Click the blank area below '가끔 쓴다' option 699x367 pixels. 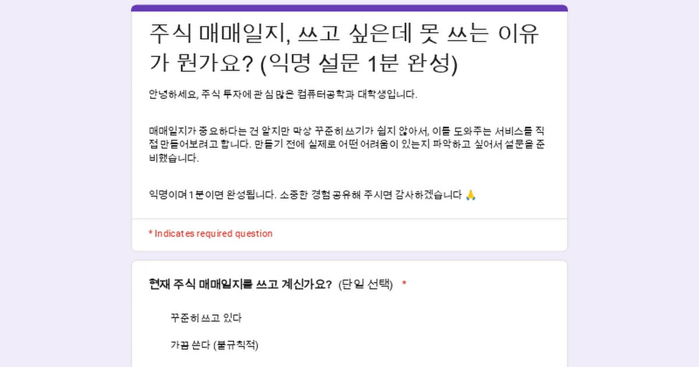tap(349, 360)
